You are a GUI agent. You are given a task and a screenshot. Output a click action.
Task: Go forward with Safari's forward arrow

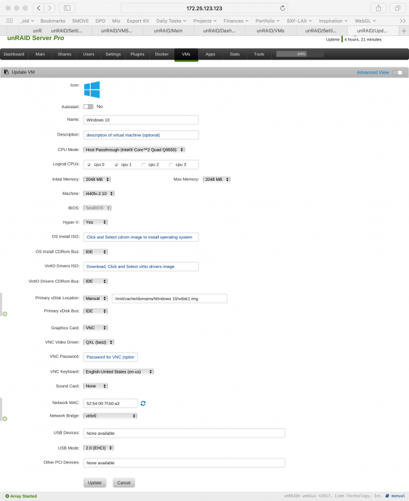[49, 8]
